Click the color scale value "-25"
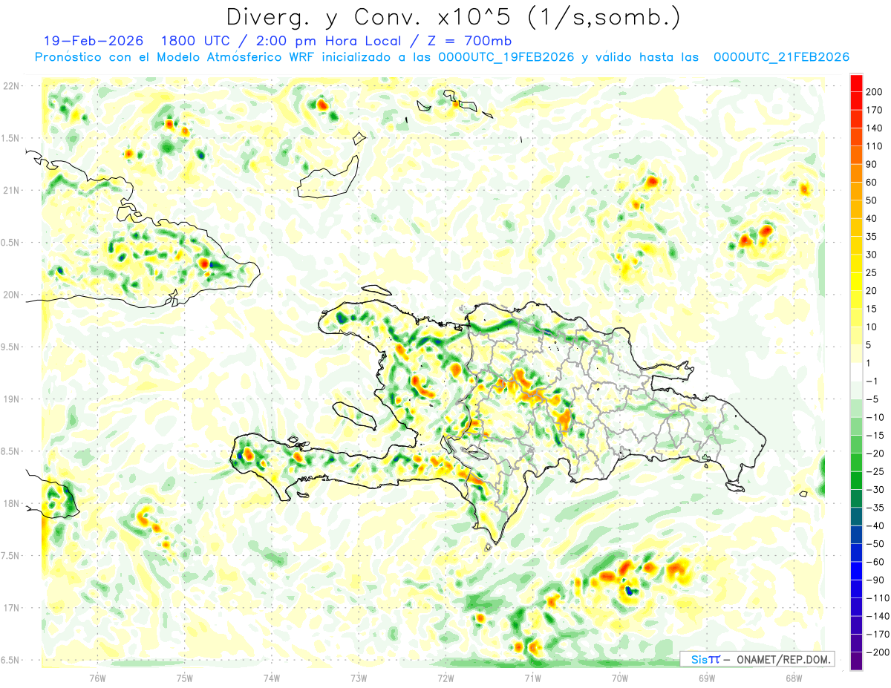This screenshot has width=891, height=688. 876,472
